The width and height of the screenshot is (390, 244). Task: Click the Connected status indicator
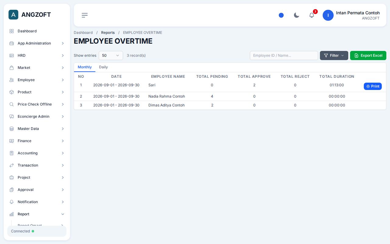(37, 231)
